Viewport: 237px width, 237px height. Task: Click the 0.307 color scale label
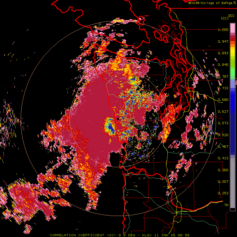(x=223, y=182)
